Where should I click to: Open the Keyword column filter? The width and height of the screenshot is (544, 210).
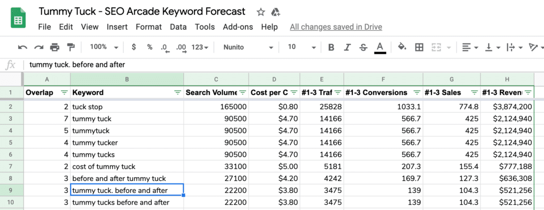[177, 92]
